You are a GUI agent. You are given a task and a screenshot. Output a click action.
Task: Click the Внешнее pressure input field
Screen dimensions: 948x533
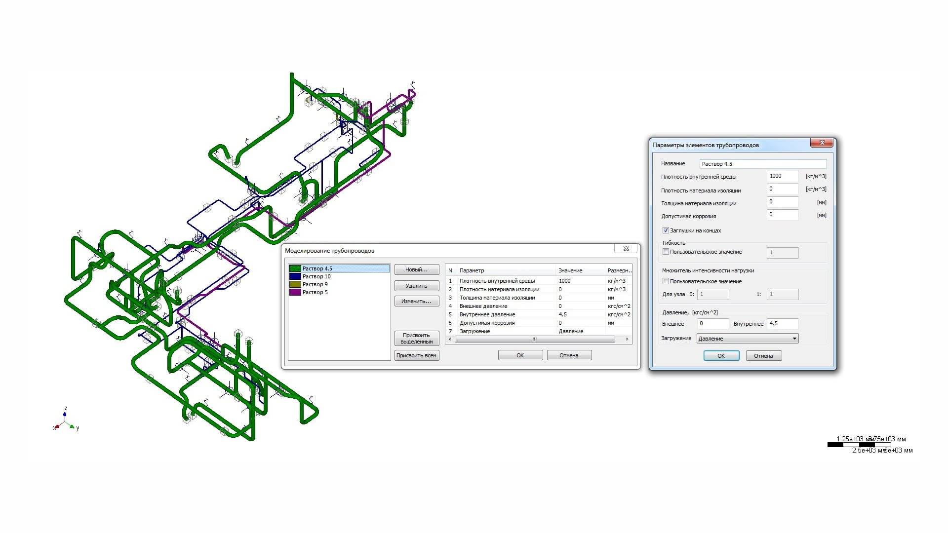[713, 324]
